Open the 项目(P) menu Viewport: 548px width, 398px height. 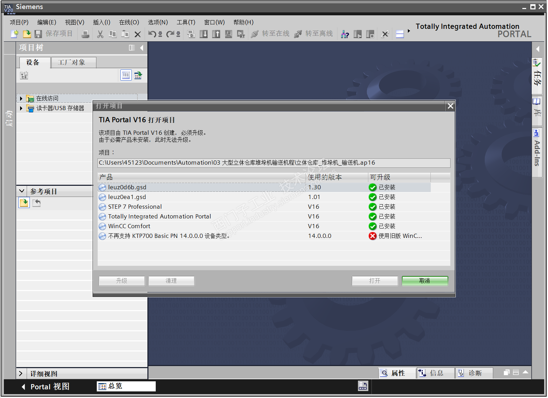19,22
